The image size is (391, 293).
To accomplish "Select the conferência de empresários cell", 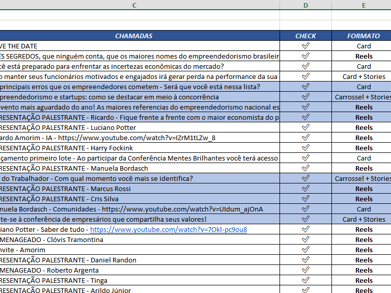I will (139, 219).
